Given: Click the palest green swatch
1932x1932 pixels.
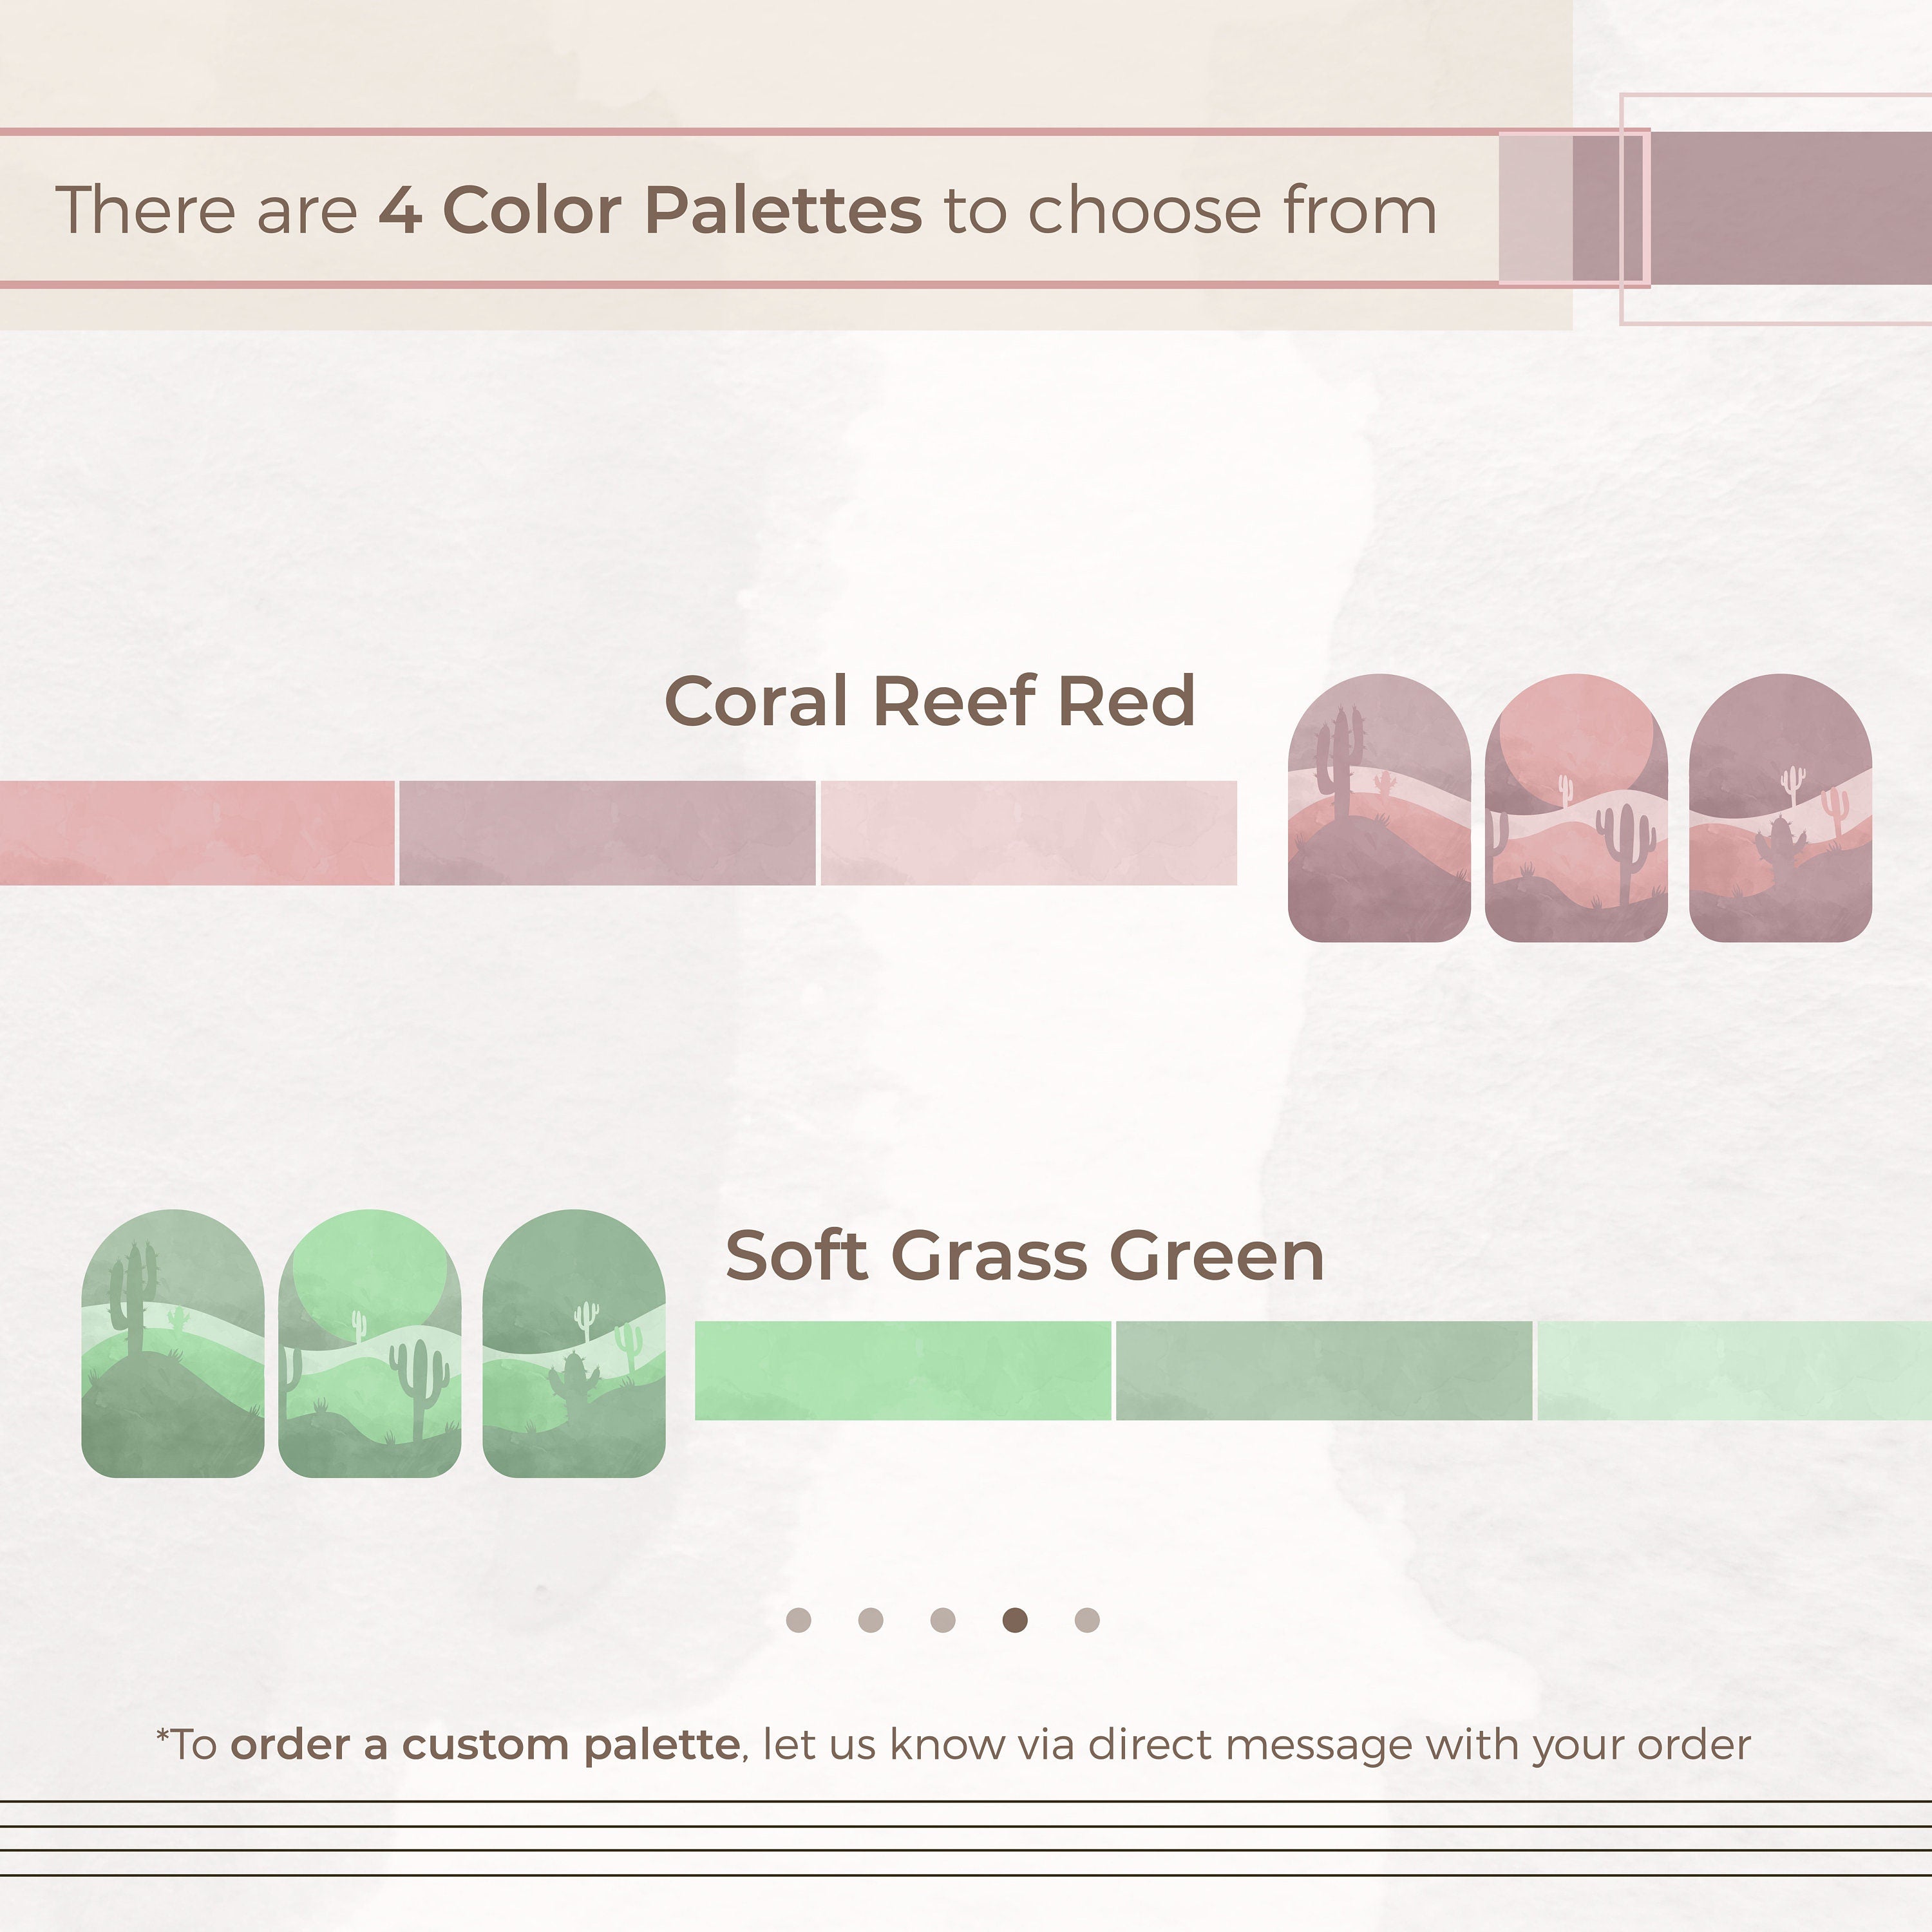Looking at the screenshot, I should click(1733, 1370).
